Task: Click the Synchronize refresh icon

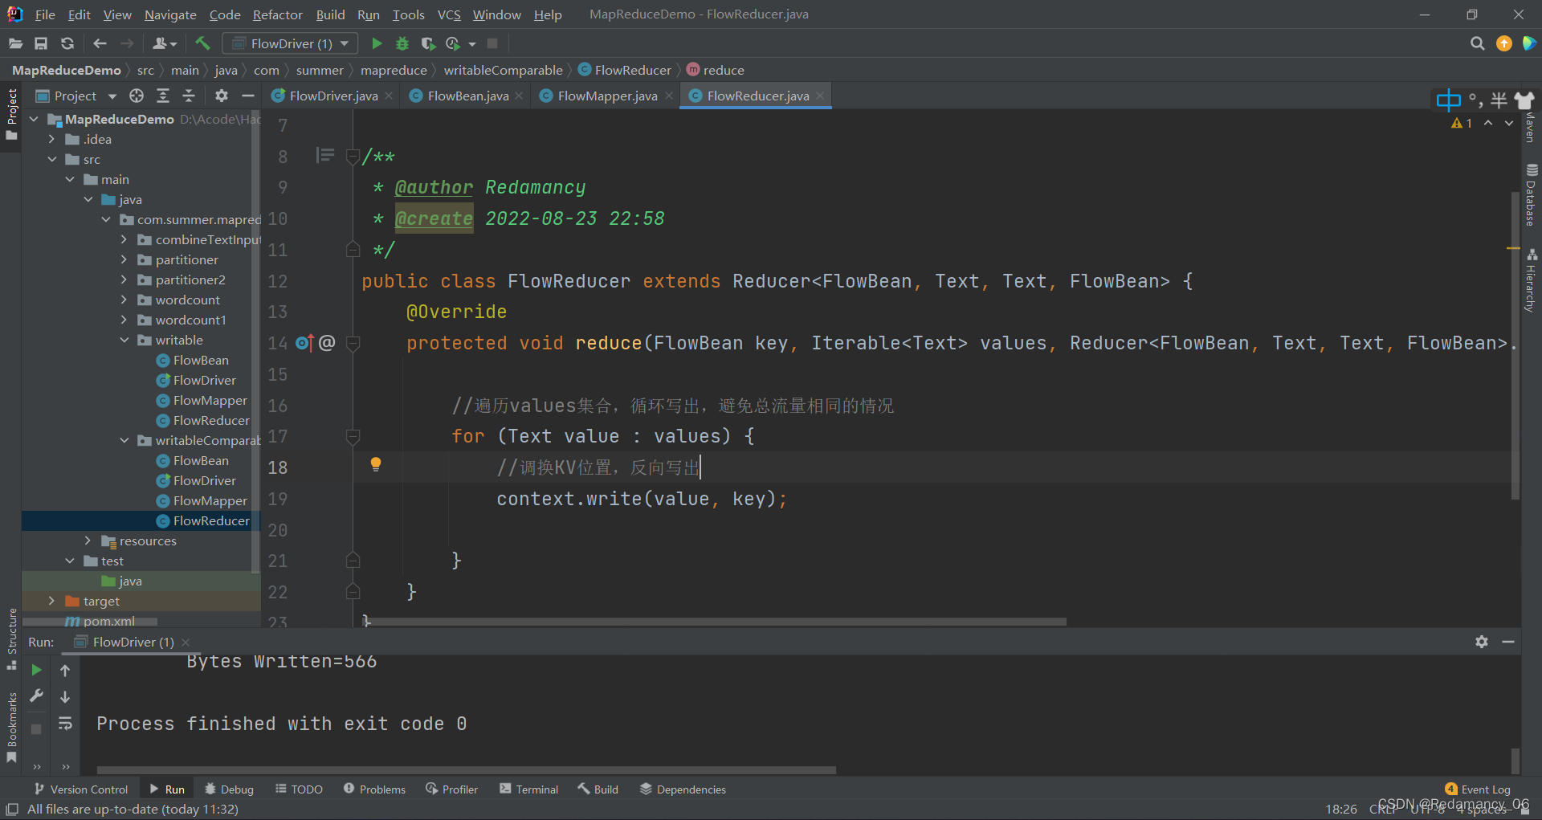Action: (67, 43)
